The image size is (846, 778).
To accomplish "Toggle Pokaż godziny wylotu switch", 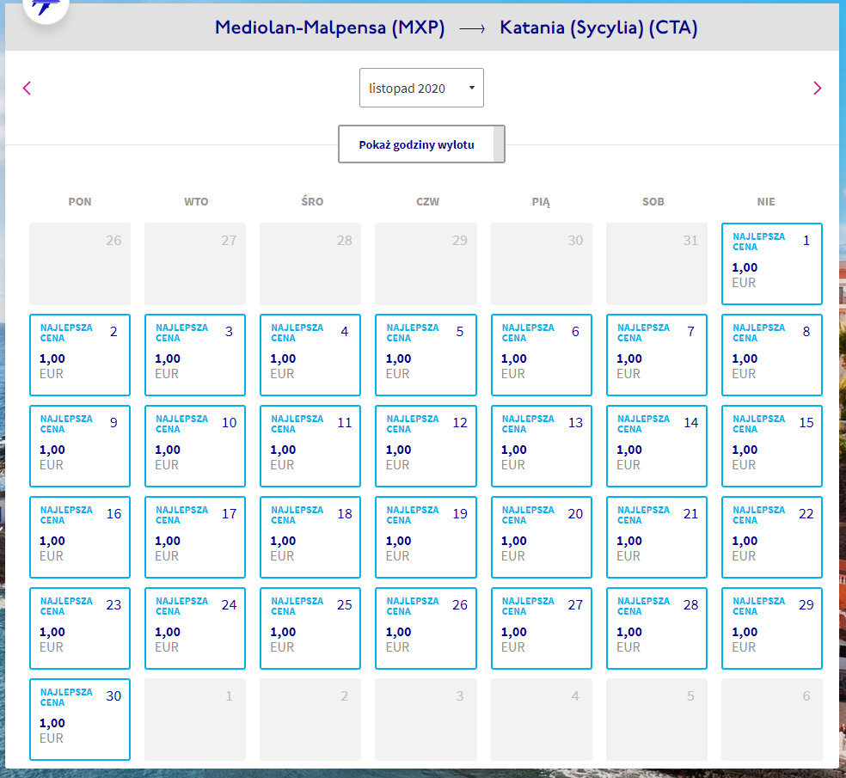I will (421, 144).
